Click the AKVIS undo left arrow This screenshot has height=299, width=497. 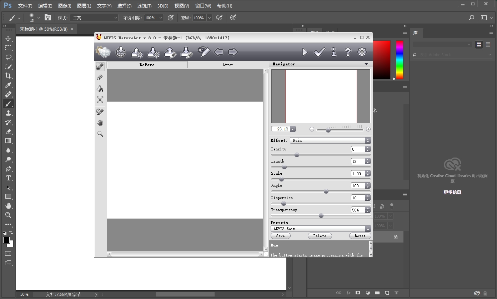coord(219,52)
